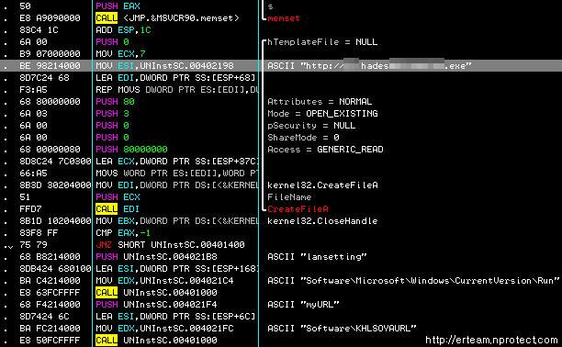Image resolution: width=562 pixels, height=347 pixels.
Task: Click the ASCII "lansetting" comment
Action: (317, 257)
